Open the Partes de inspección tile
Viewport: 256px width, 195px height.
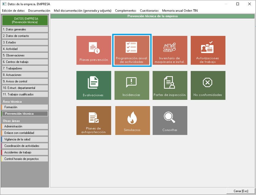[170, 85]
